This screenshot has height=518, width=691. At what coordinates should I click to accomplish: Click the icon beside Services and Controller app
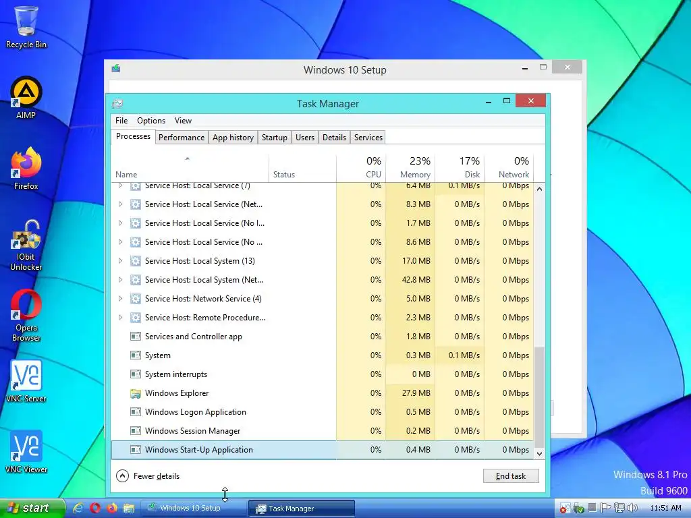click(136, 337)
